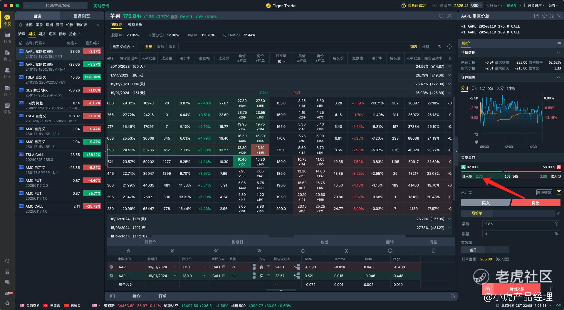Viewport: 564px width, 310px height.
Task: Click the option chain filter icon
Action: click(439, 47)
